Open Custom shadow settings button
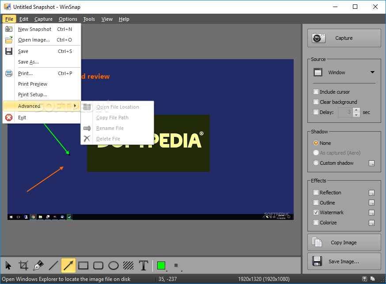 tap(372, 163)
